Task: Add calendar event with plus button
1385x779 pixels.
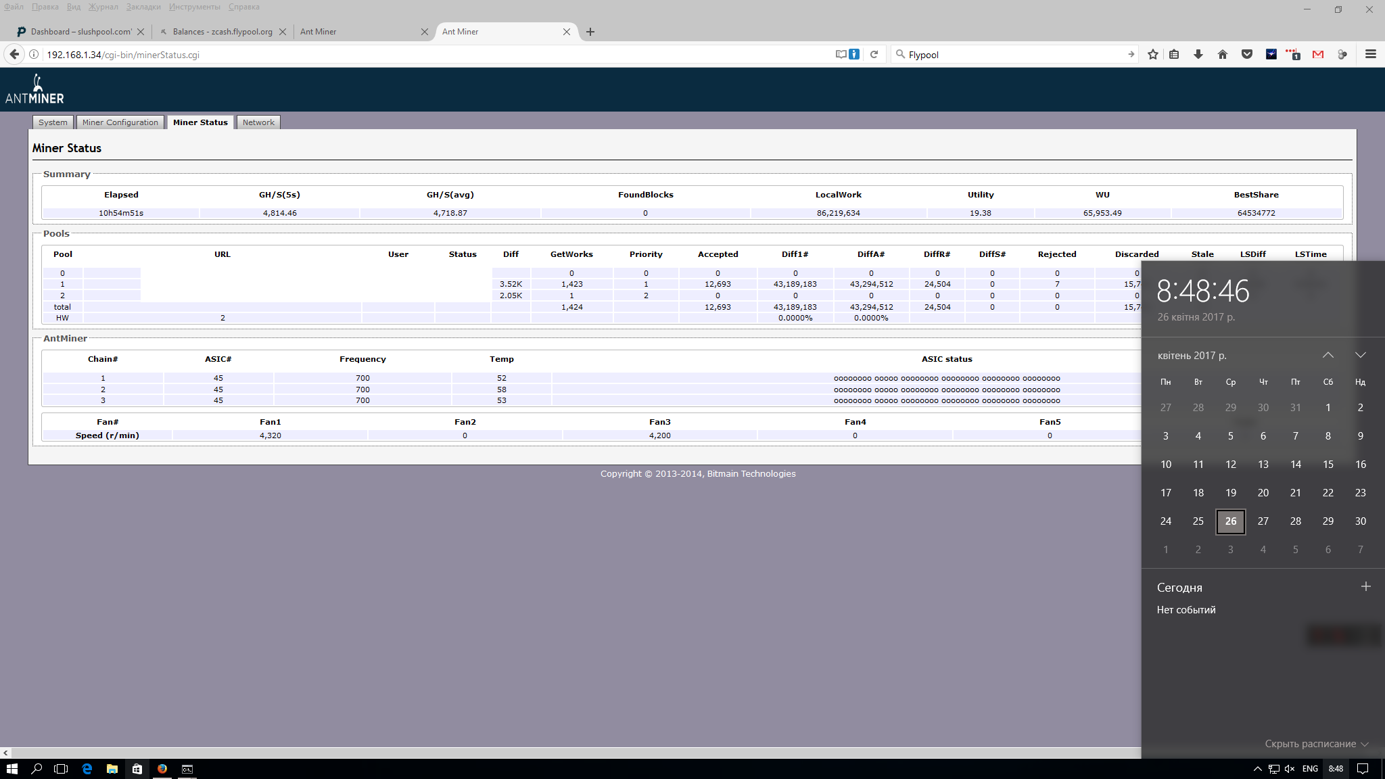Action: click(1365, 587)
